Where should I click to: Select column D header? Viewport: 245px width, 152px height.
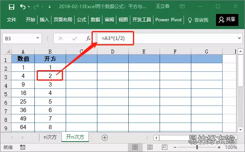pyautogui.click(x=113, y=52)
